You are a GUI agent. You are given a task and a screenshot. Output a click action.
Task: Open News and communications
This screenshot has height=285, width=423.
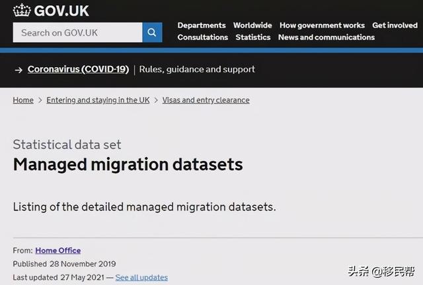[326, 38]
